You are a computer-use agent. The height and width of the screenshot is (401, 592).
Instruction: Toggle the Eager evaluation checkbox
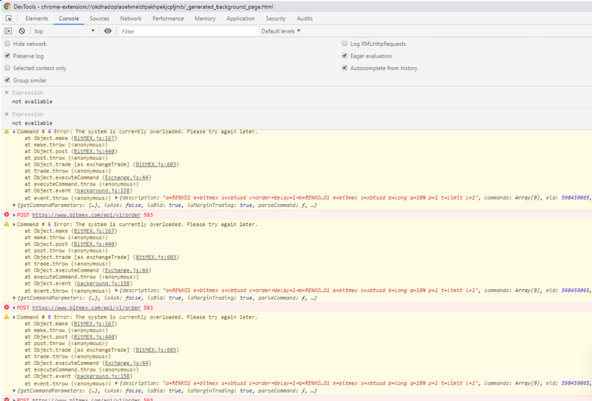345,56
